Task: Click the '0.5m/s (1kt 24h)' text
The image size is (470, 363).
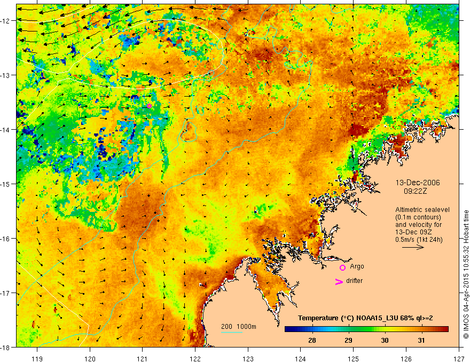Action: pyautogui.click(x=419, y=240)
